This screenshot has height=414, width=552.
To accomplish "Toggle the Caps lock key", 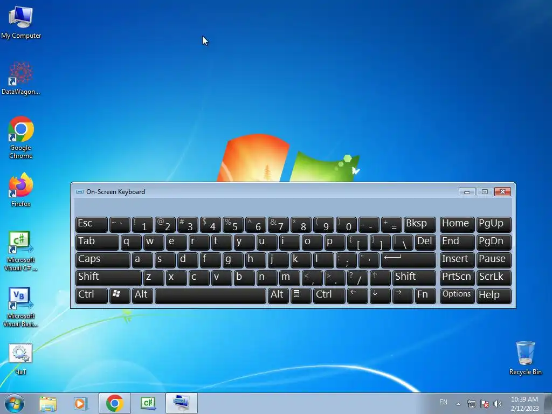I will coord(103,260).
